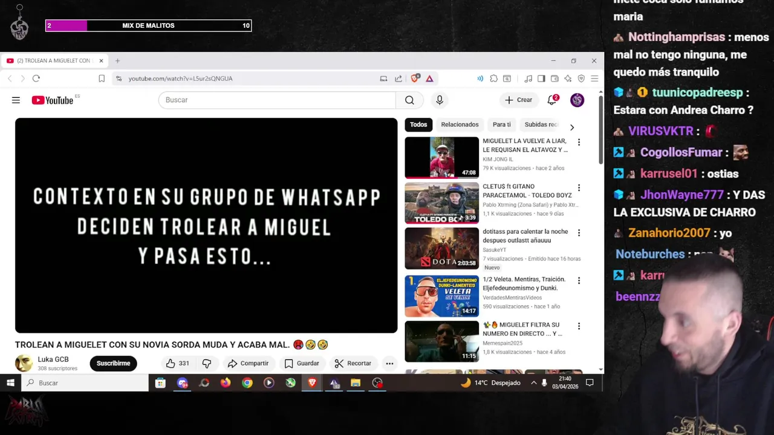Screen dimensions: 774x435
Task: Show hidden system tray icons
Action: (533, 382)
